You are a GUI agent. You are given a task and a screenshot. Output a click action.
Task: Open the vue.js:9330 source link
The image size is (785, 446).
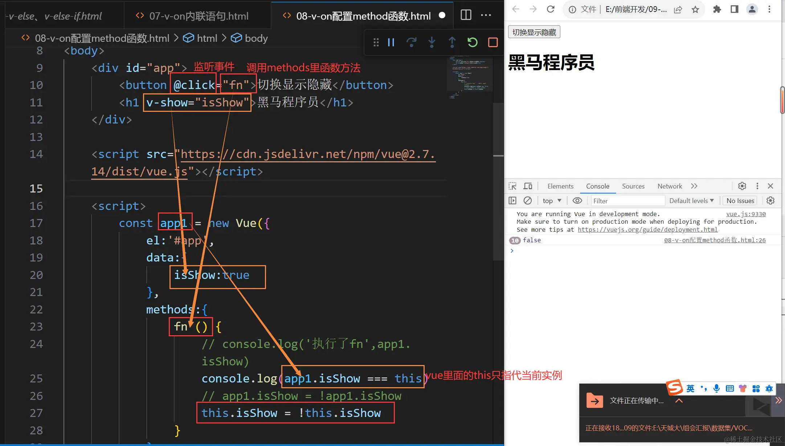(746, 214)
